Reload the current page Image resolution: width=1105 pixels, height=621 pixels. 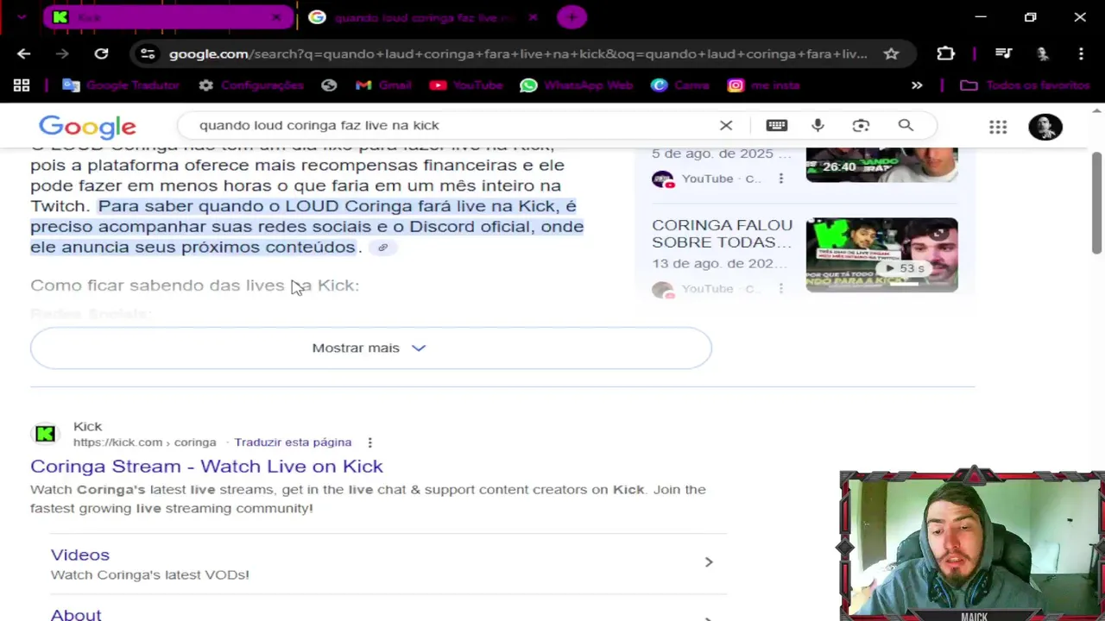pyautogui.click(x=101, y=53)
